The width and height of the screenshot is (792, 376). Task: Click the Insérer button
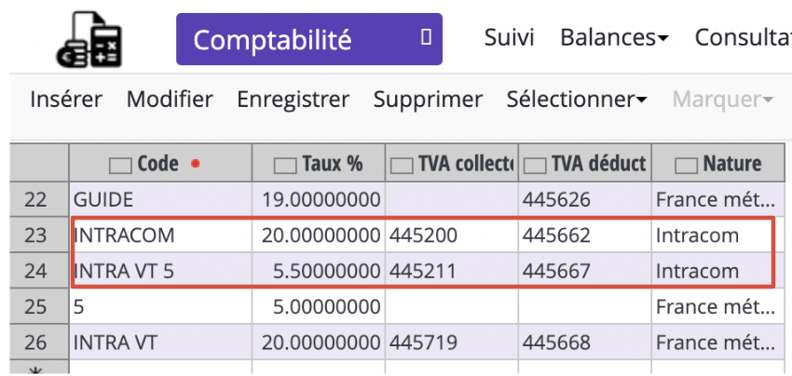tap(66, 100)
